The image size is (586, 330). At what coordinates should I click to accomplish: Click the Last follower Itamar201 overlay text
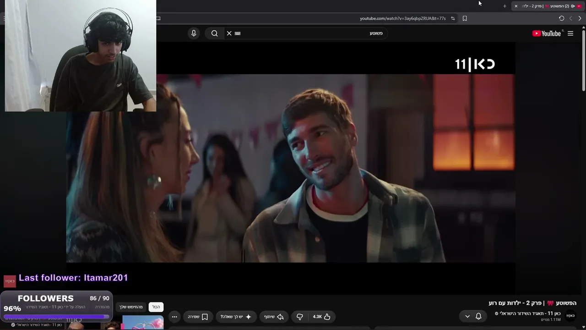tap(73, 278)
